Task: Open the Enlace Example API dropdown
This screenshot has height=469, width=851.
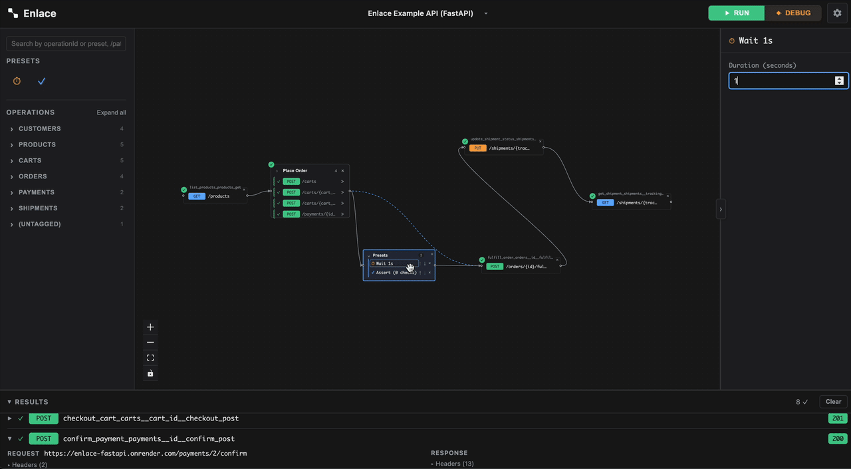Action: (x=427, y=13)
